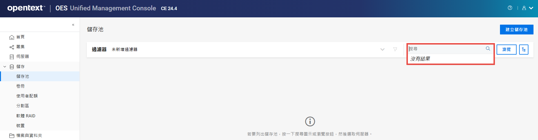Screen dimensions: 538x140
Task: Collapse the 儲存 tree section
Action: [x=5, y=67]
